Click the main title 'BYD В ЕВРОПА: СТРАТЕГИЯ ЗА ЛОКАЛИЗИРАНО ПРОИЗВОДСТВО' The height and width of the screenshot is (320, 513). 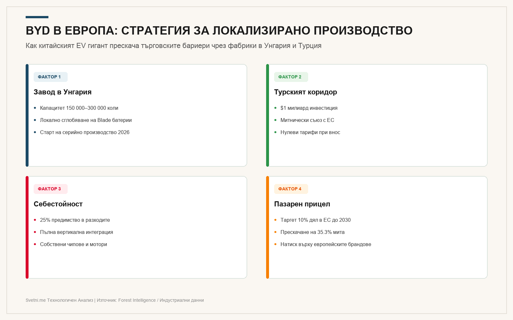point(219,31)
